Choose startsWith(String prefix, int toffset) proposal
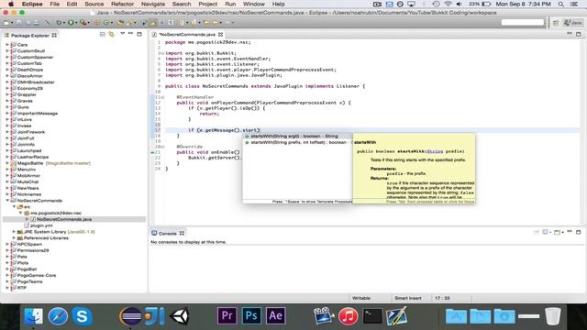587x330 pixels. [x=297, y=143]
